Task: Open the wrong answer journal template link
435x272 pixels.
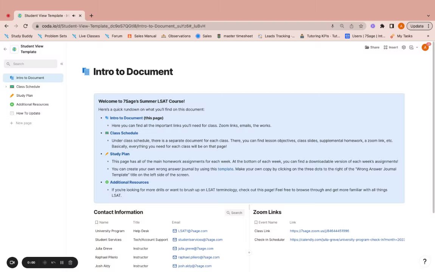Action: 225,169
